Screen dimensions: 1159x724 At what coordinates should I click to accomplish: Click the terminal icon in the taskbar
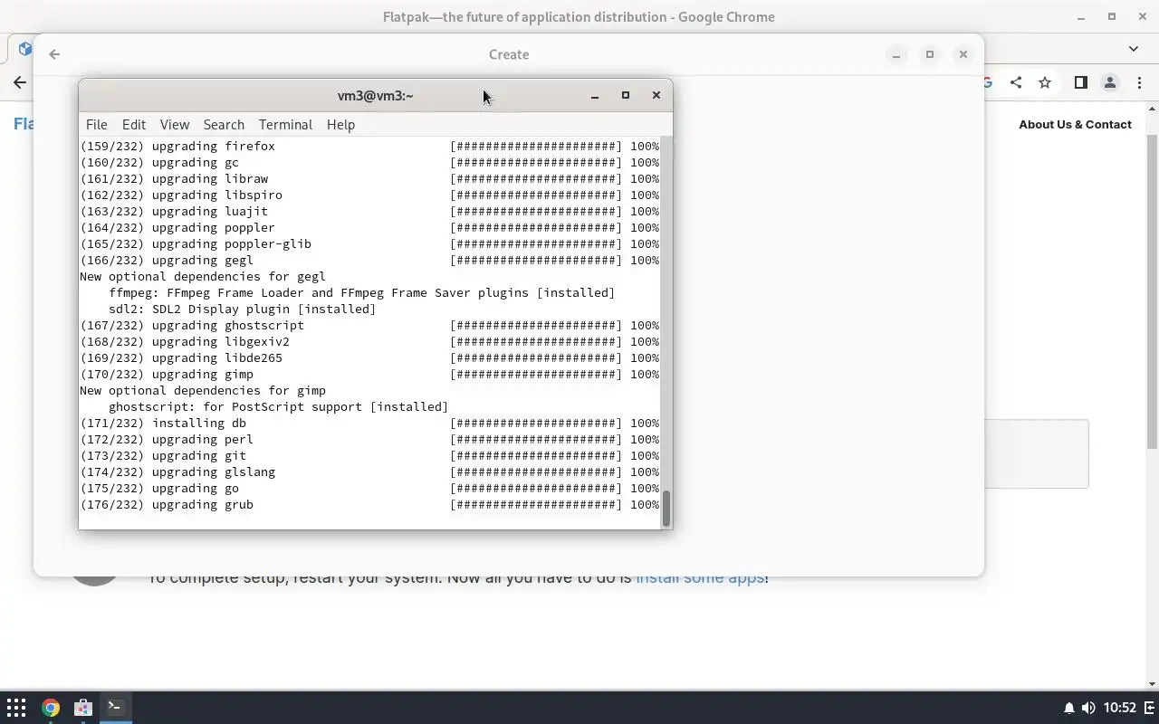[x=115, y=708]
